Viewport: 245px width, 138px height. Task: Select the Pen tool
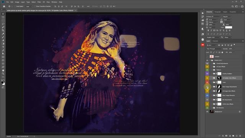click(x=3, y=50)
